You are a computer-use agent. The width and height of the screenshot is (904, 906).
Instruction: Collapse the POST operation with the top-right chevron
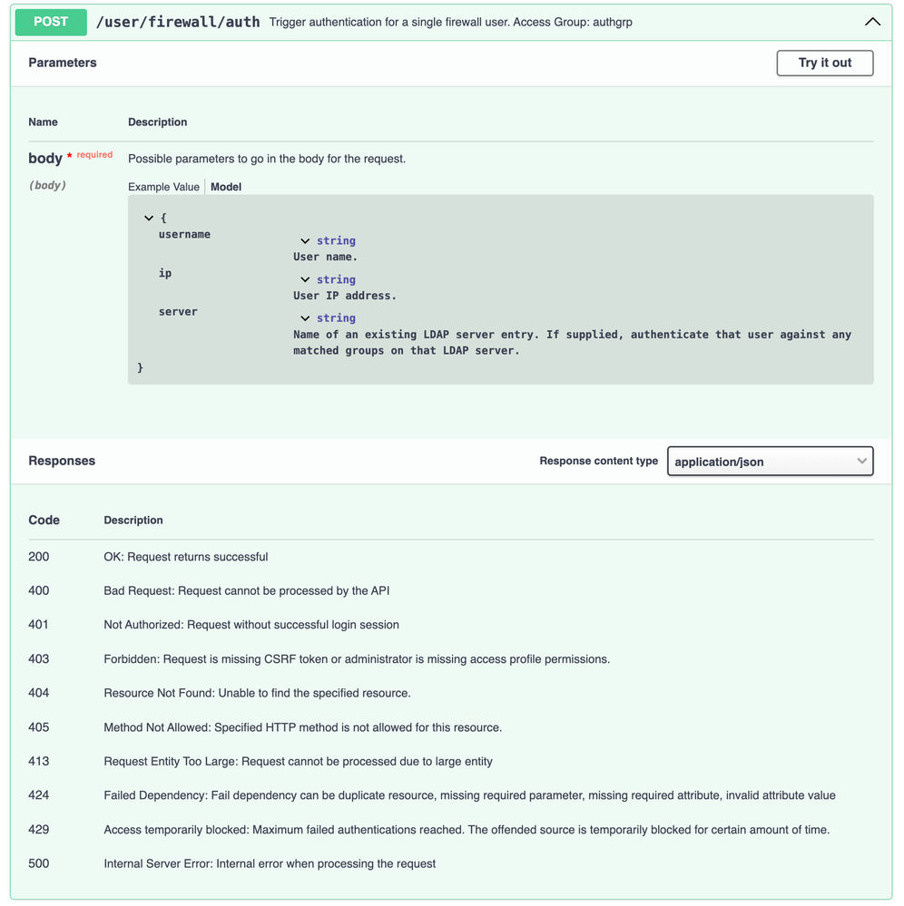872,22
